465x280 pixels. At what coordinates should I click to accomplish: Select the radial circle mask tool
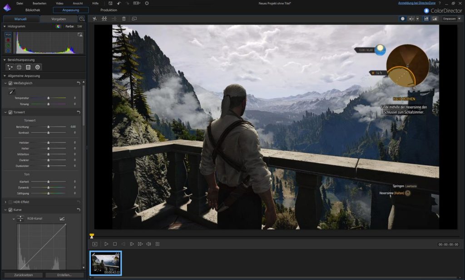point(37,67)
